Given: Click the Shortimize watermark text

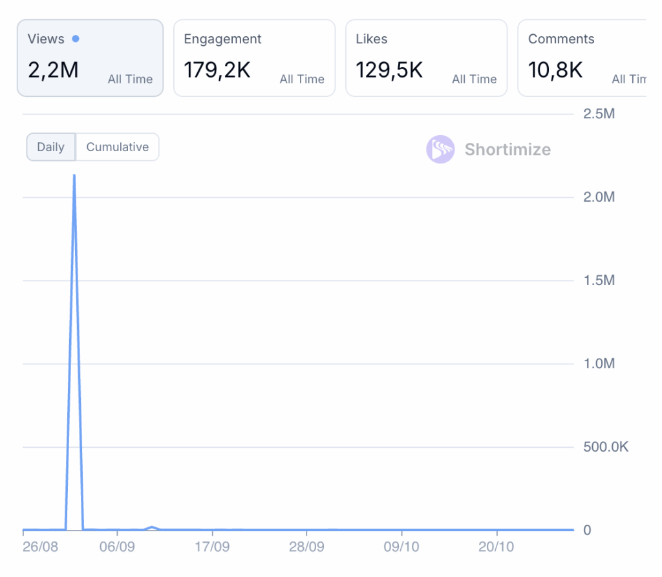Looking at the screenshot, I should pyautogui.click(x=507, y=150).
